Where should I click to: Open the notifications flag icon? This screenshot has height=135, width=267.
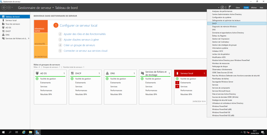coord(230,8)
